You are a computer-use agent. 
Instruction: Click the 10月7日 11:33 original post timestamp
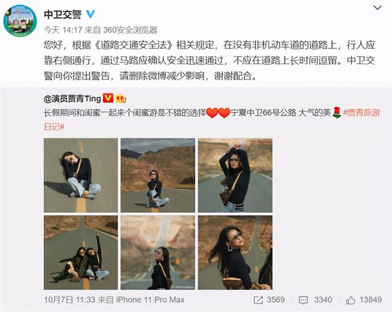tap(69, 300)
